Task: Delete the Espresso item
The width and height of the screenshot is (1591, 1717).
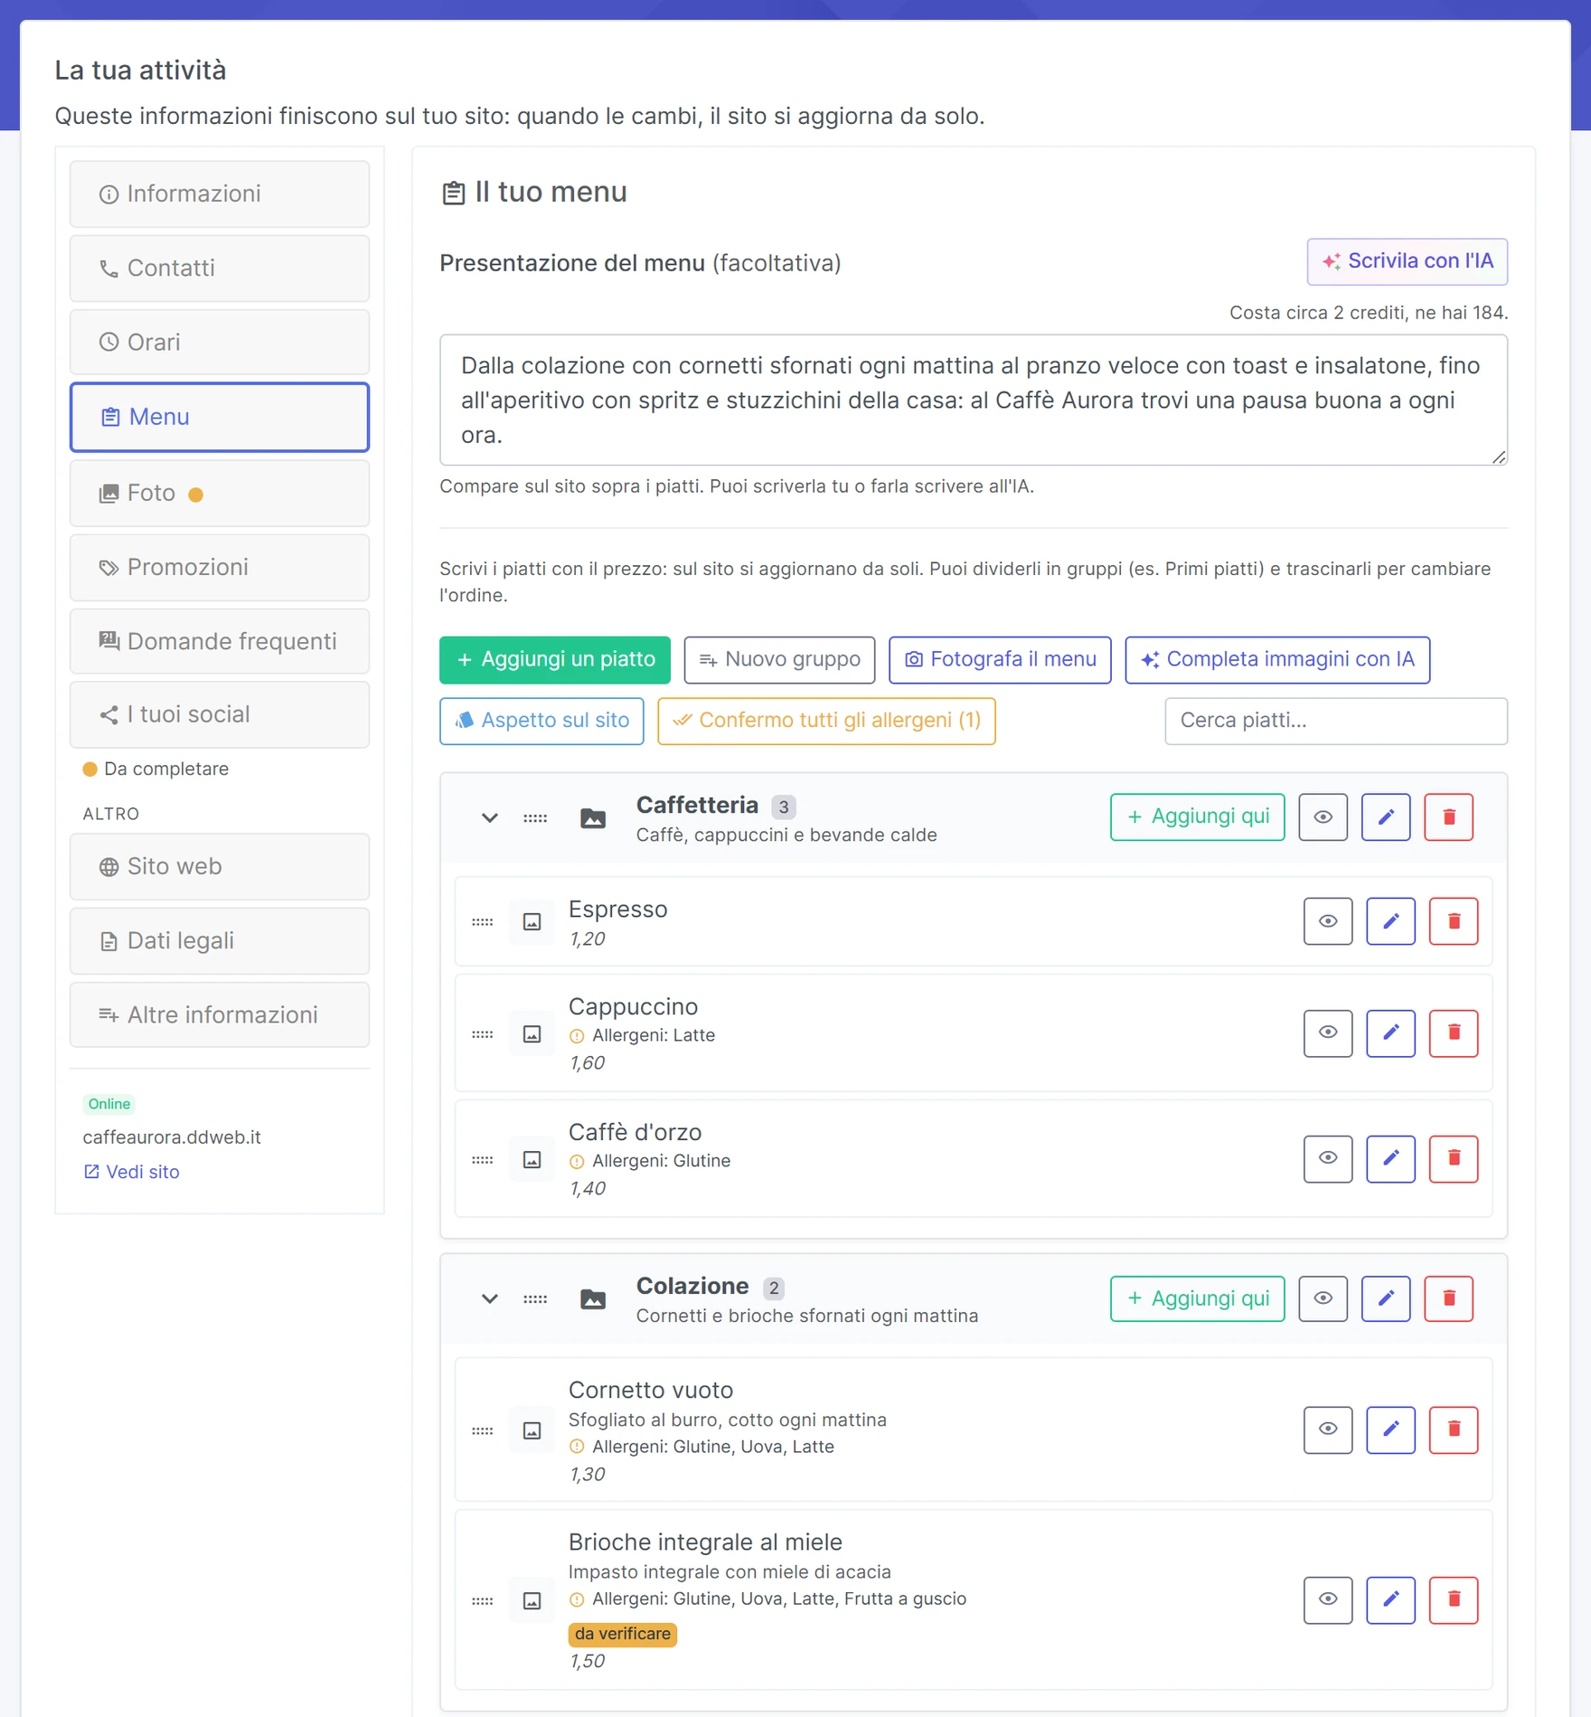Action: [x=1454, y=921]
